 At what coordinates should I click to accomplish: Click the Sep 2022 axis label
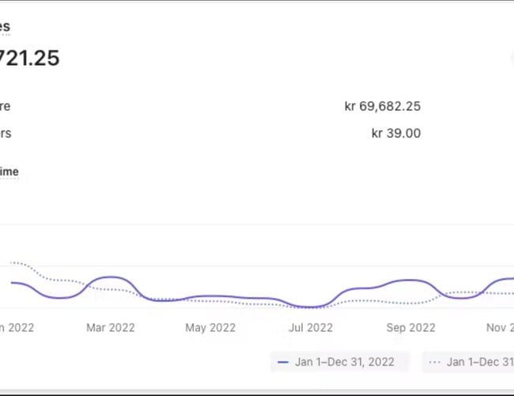coord(410,327)
